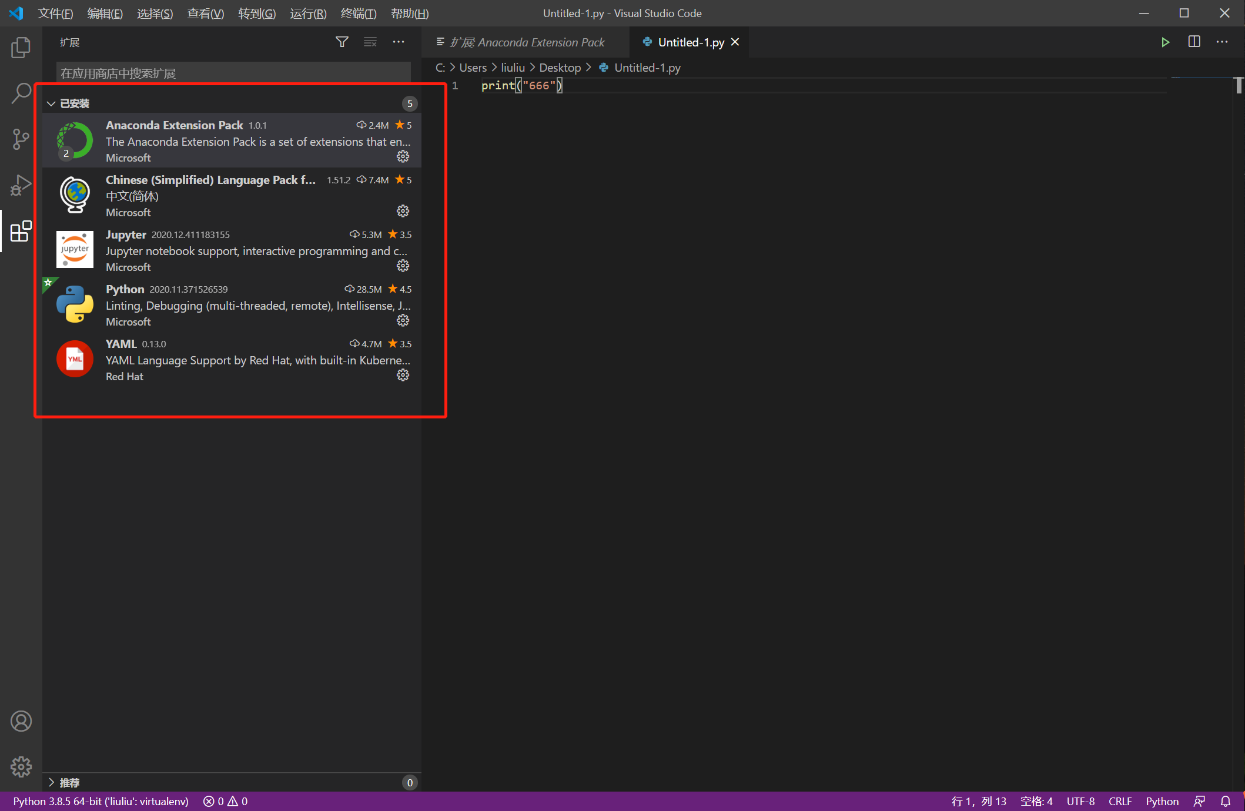Open the Accounts icon in activity bar
The height and width of the screenshot is (811, 1245).
(x=21, y=721)
